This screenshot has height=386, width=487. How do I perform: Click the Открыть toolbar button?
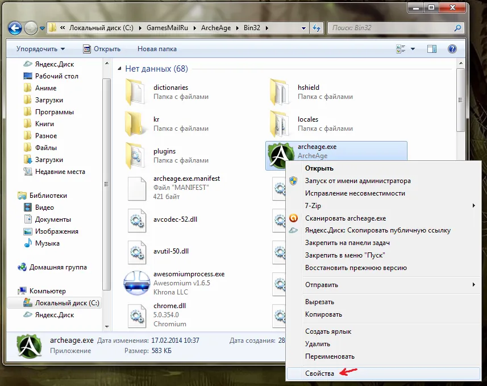click(x=102, y=49)
